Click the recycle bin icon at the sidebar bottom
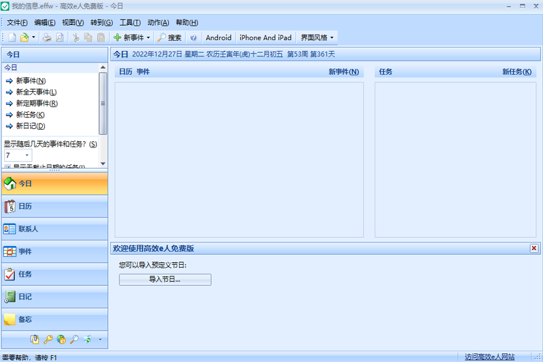 tap(88, 340)
